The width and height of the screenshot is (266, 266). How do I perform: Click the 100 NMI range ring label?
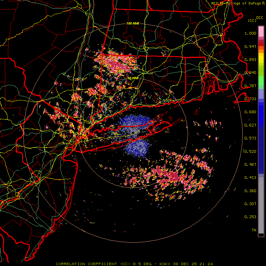pos(133,23)
